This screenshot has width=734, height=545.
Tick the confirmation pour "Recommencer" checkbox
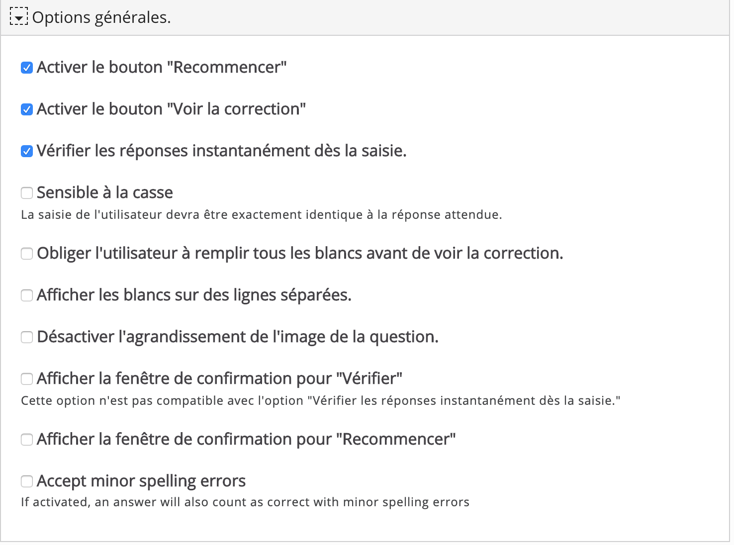[27, 440]
